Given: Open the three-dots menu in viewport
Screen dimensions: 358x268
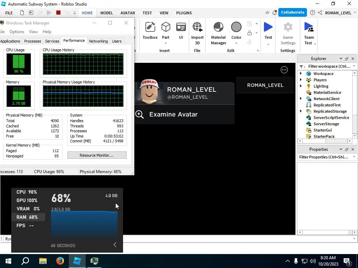Looking at the screenshot, I should click(x=284, y=70).
